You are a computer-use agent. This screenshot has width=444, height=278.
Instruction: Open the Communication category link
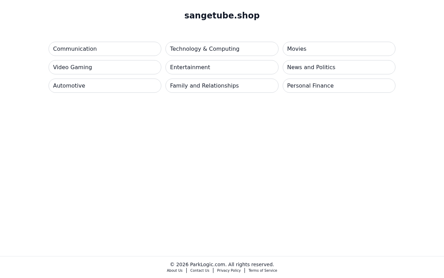click(105, 49)
